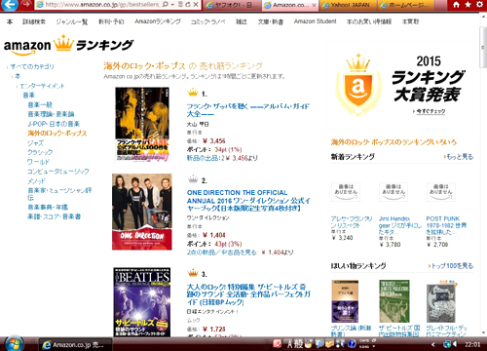
Task: Click the page vertical scrollbar thumb
Action: click(483, 48)
